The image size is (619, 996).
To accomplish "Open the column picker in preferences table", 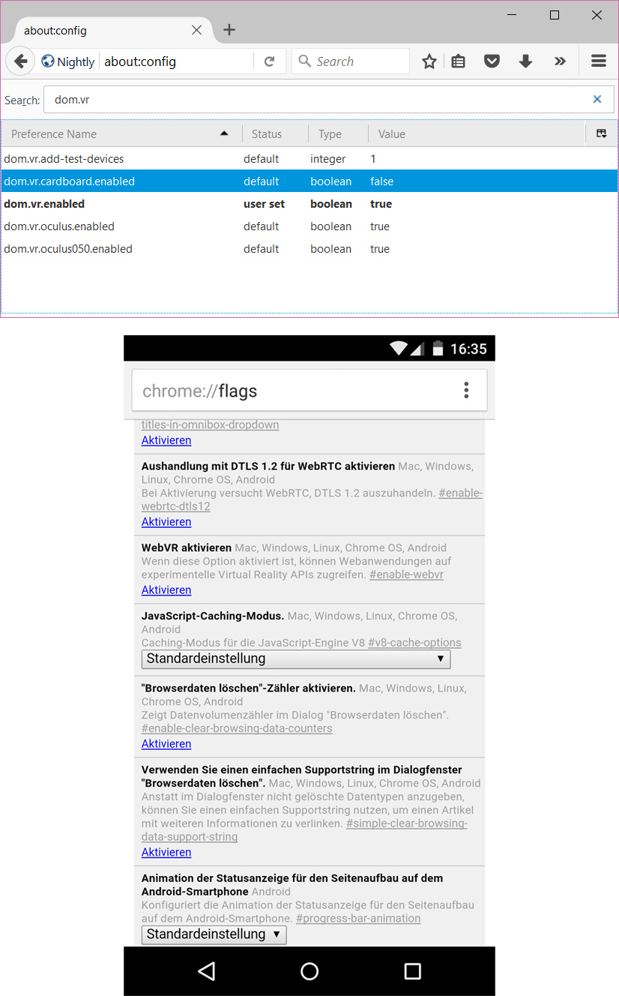I will click(x=601, y=133).
